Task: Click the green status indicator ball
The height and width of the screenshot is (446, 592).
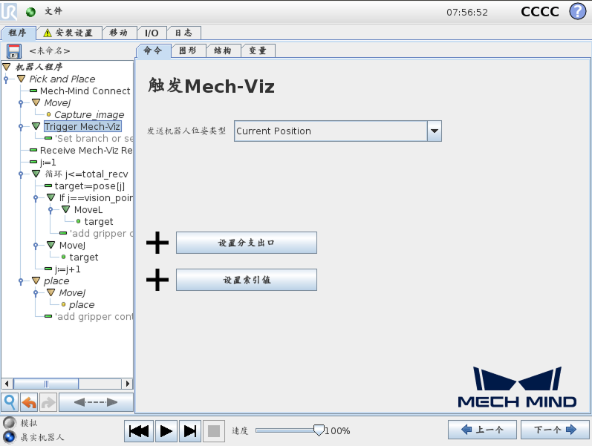Action: tap(30, 12)
